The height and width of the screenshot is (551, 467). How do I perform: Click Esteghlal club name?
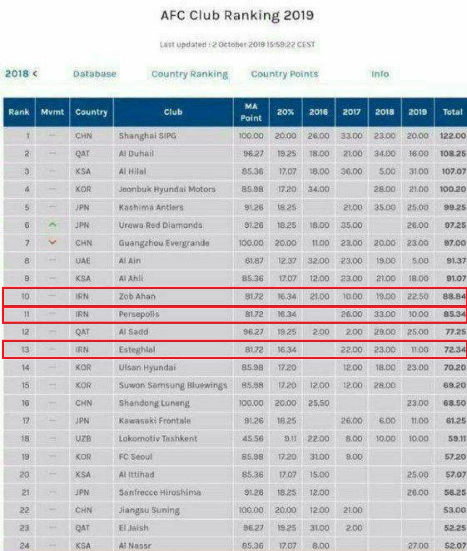[137, 350]
